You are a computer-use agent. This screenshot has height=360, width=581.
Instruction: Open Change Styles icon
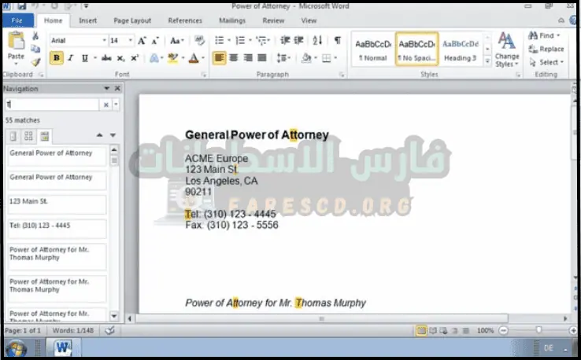click(507, 50)
